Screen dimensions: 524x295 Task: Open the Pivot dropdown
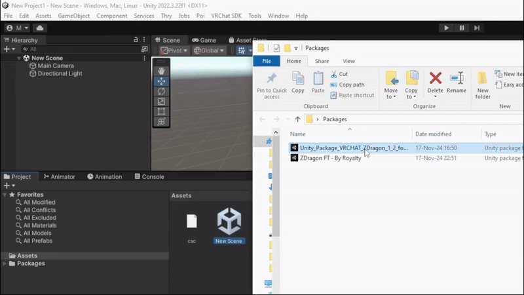pyautogui.click(x=174, y=50)
